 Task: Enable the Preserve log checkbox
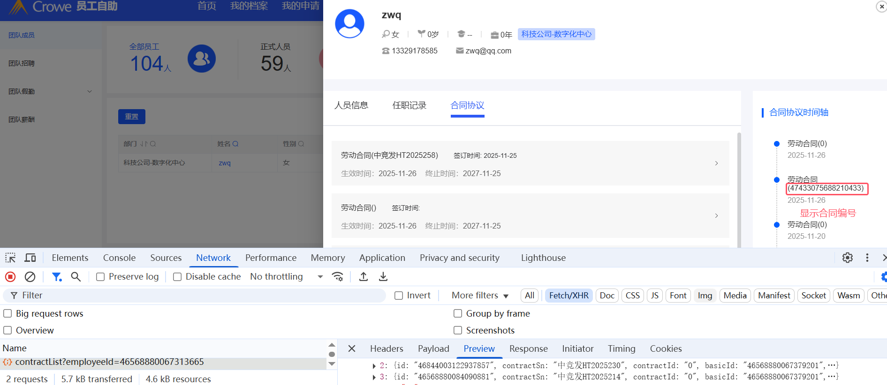tap(100, 277)
